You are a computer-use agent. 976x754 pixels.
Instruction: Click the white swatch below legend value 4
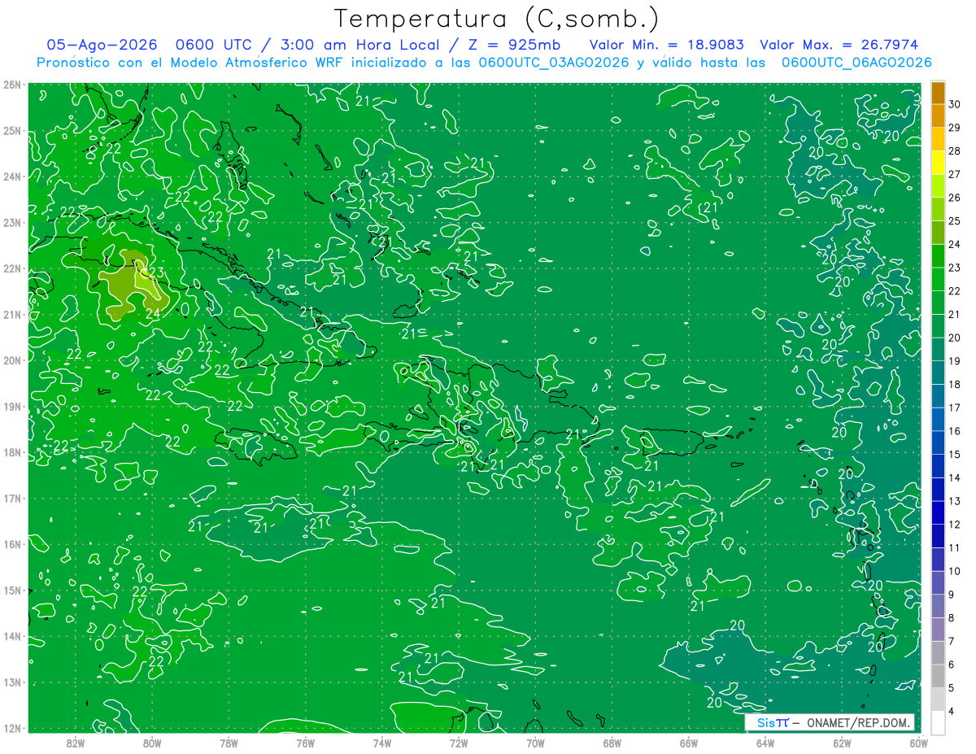(938, 722)
